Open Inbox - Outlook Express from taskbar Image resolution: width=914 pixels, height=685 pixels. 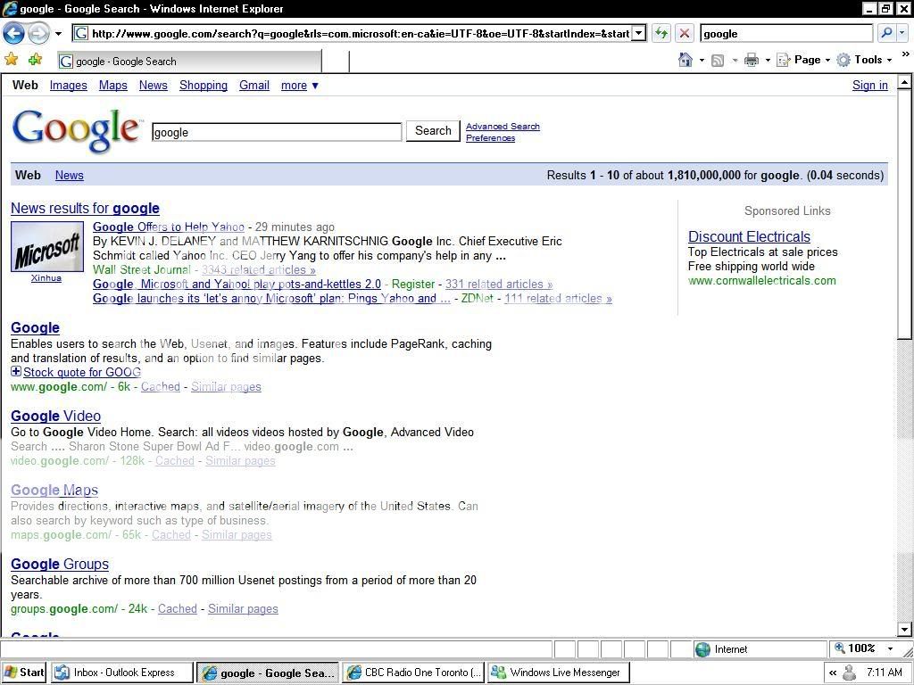[x=122, y=673]
